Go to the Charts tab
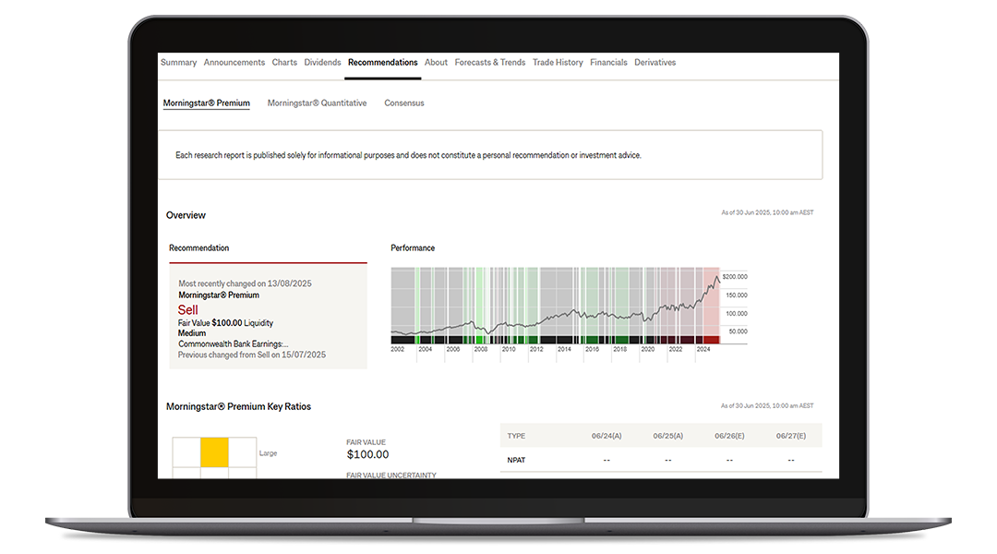Screen dimensions: 997x554 click(284, 63)
